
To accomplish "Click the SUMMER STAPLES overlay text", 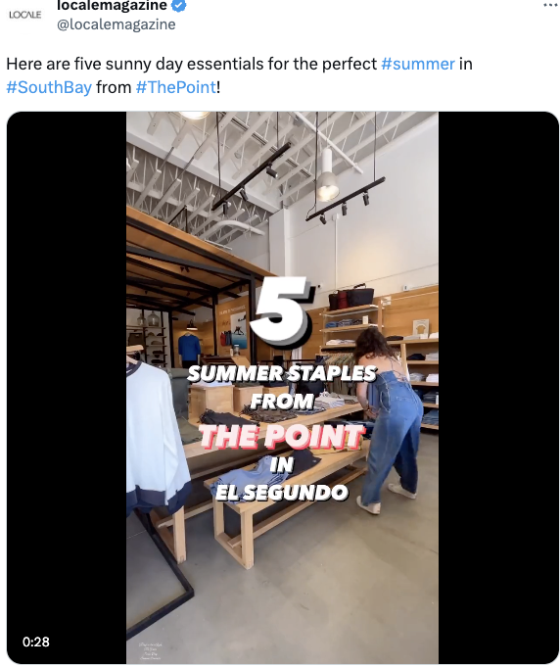I will click(x=282, y=373).
